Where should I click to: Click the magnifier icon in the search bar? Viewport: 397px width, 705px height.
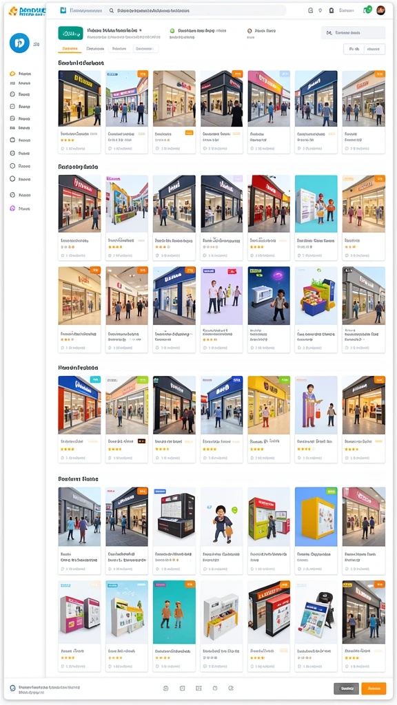pyautogui.click(x=111, y=10)
